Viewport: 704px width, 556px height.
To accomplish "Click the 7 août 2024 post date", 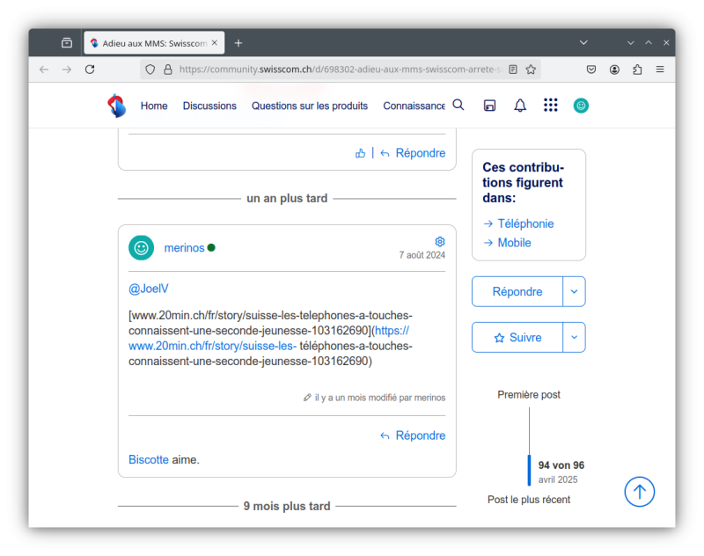I will [x=422, y=255].
